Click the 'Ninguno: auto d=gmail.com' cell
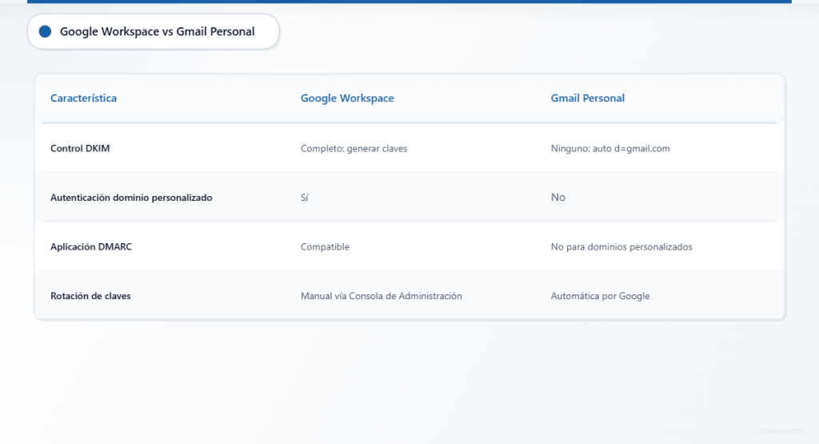The width and height of the screenshot is (819, 444). click(x=610, y=148)
